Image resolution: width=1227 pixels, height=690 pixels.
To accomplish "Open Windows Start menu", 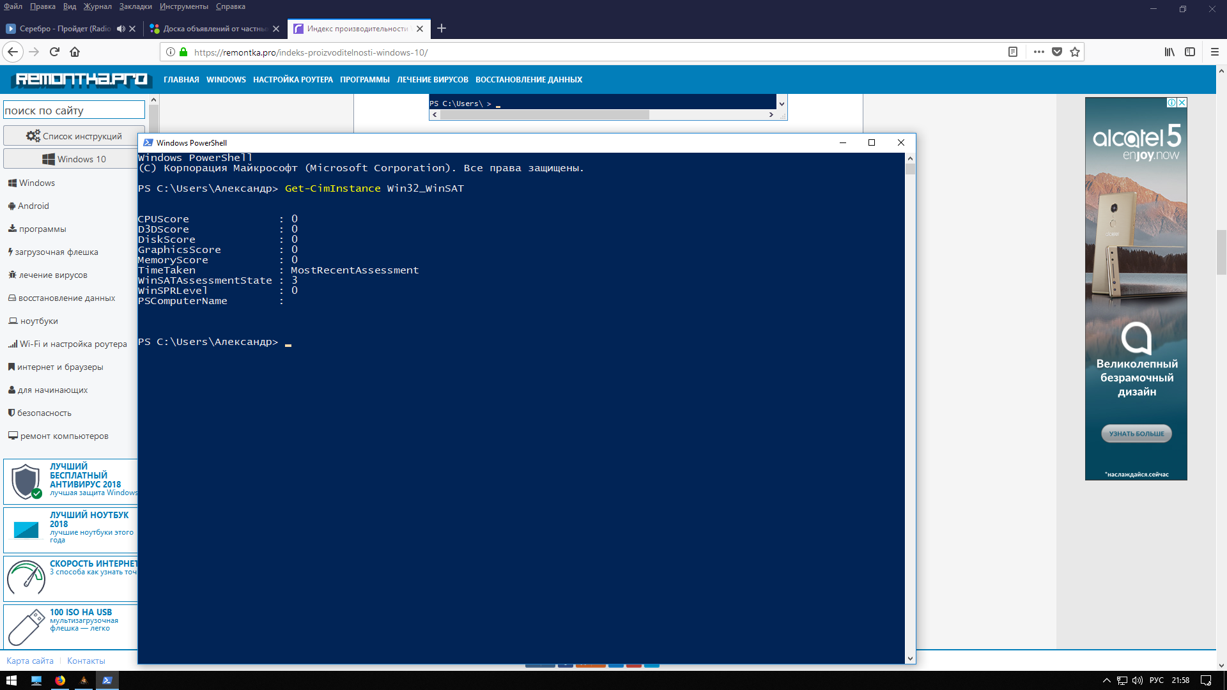I will pos(12,680).
